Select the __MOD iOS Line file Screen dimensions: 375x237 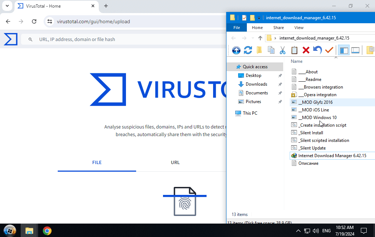[314, 110]
